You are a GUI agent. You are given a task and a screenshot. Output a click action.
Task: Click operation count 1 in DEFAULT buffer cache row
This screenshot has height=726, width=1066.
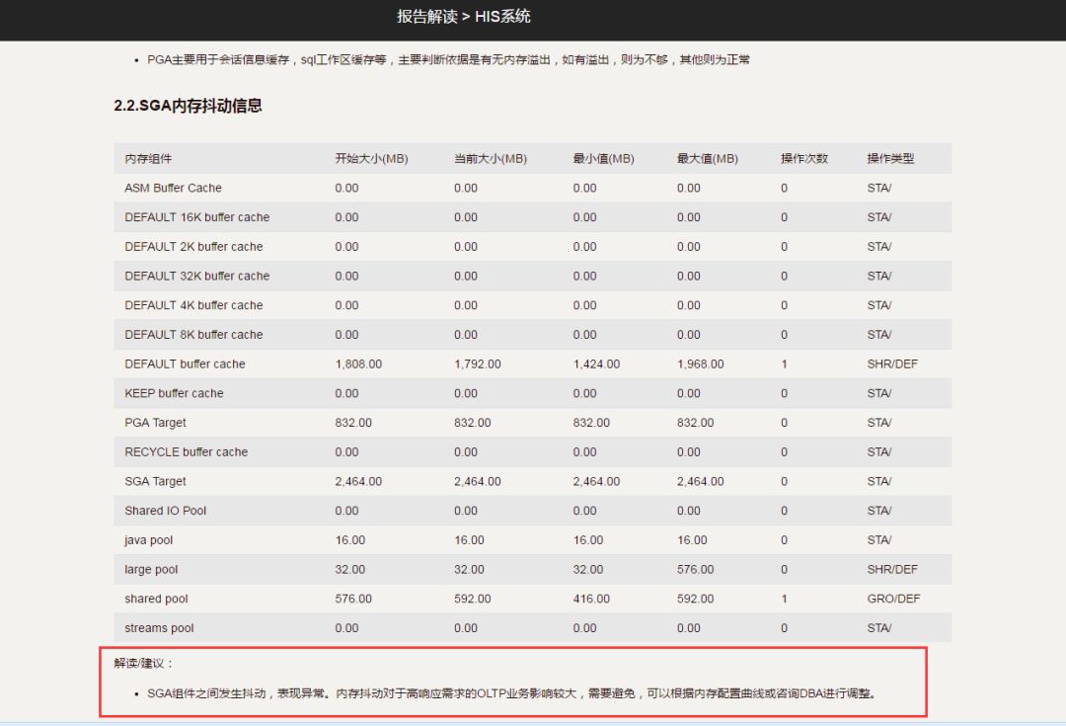784,364
